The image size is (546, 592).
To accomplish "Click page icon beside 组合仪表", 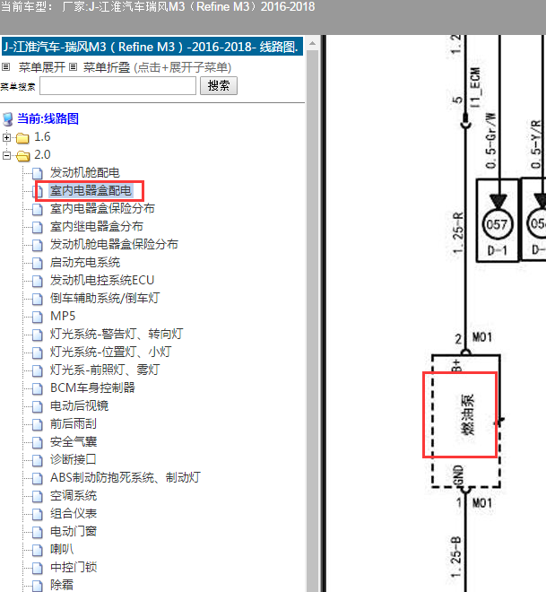I will [38, 514].
